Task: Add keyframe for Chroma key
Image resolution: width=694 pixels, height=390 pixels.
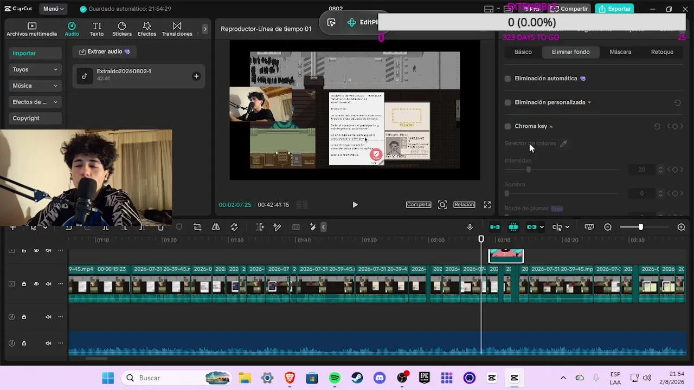Action: click(675, 126)
